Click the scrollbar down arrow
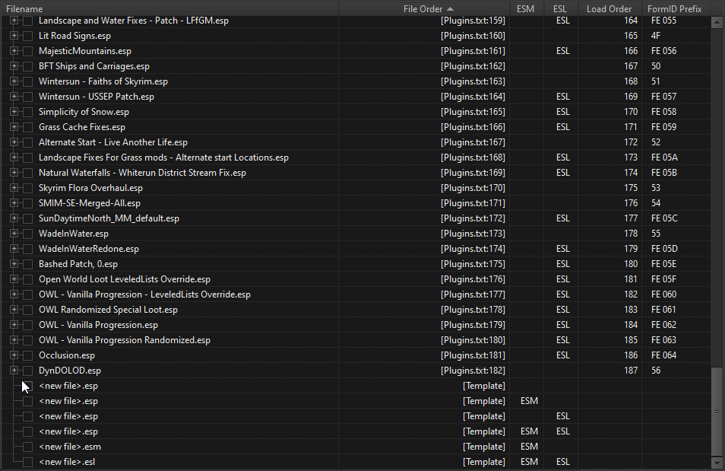 coord(717,463)
